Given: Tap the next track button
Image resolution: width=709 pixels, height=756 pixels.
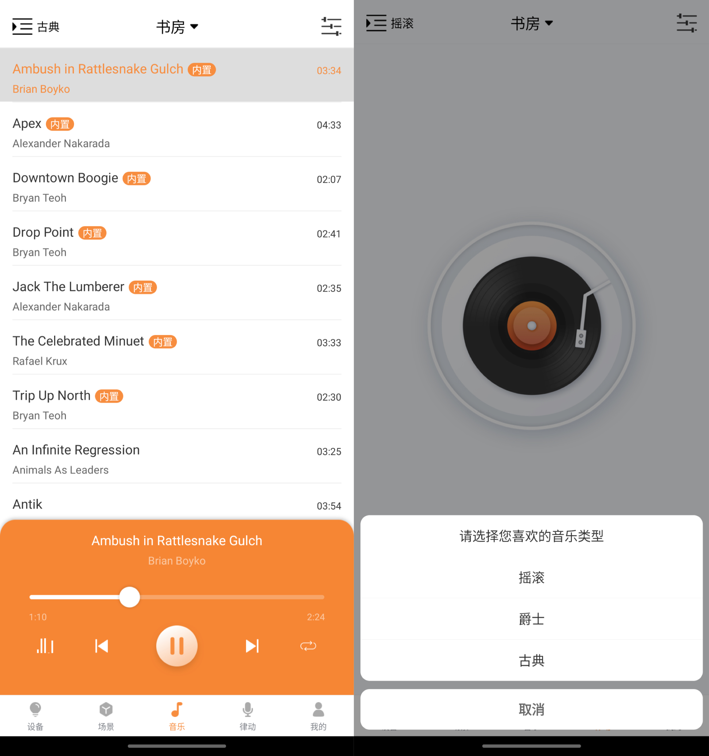Looking at the screenshot, I should [x=251, y=645].
